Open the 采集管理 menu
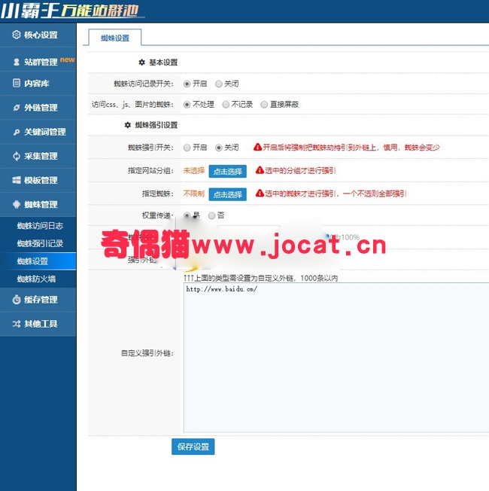489x491 pixels. (x=38, y=156)
